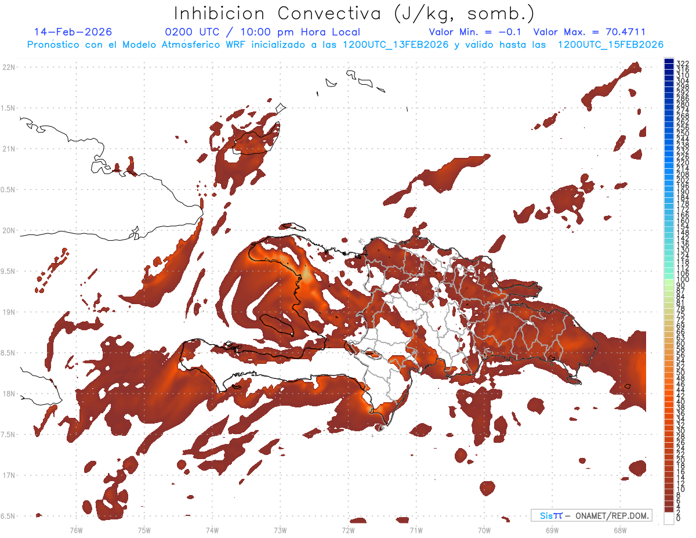Viewport: 696px width, 538px height.
Task: Click the clipped '9.5N' latitude label
Action: pos(8,271)
